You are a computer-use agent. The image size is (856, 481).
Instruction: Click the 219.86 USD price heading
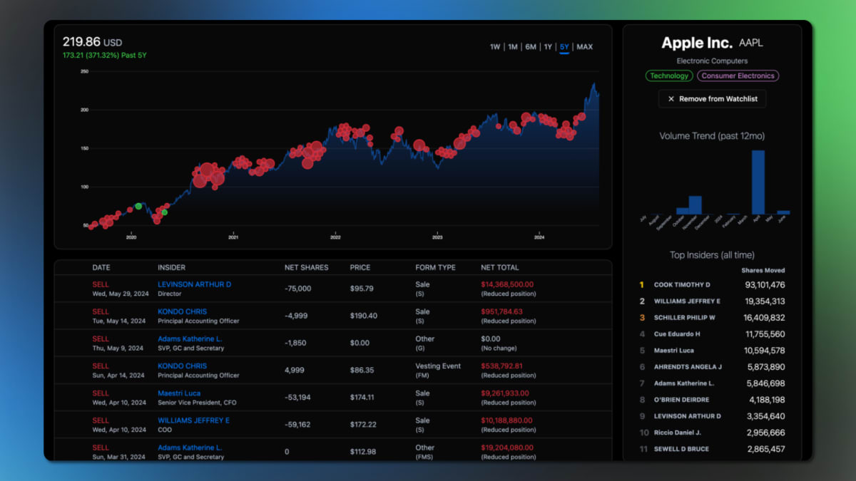coord(92,42)
